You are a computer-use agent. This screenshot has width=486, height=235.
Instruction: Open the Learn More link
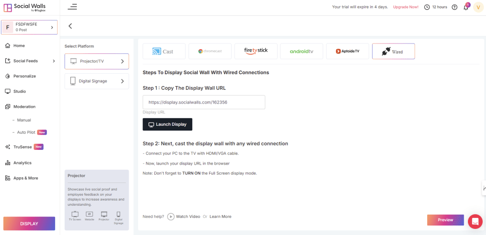(x=220, y=217)
